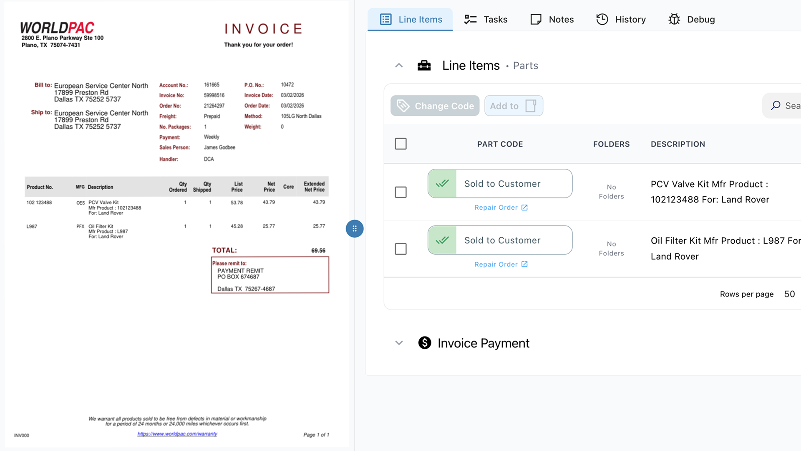Select Sold to Customer for Oil Filter Kit
Image resolution: width=801 pixels, height=451 pixels.
pos(502,240)
